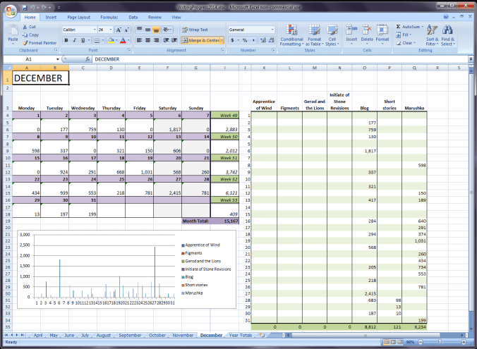The image size is (477, 349).
Task: Toggle Middle Align vertical alignment
Action: point(148,30)
